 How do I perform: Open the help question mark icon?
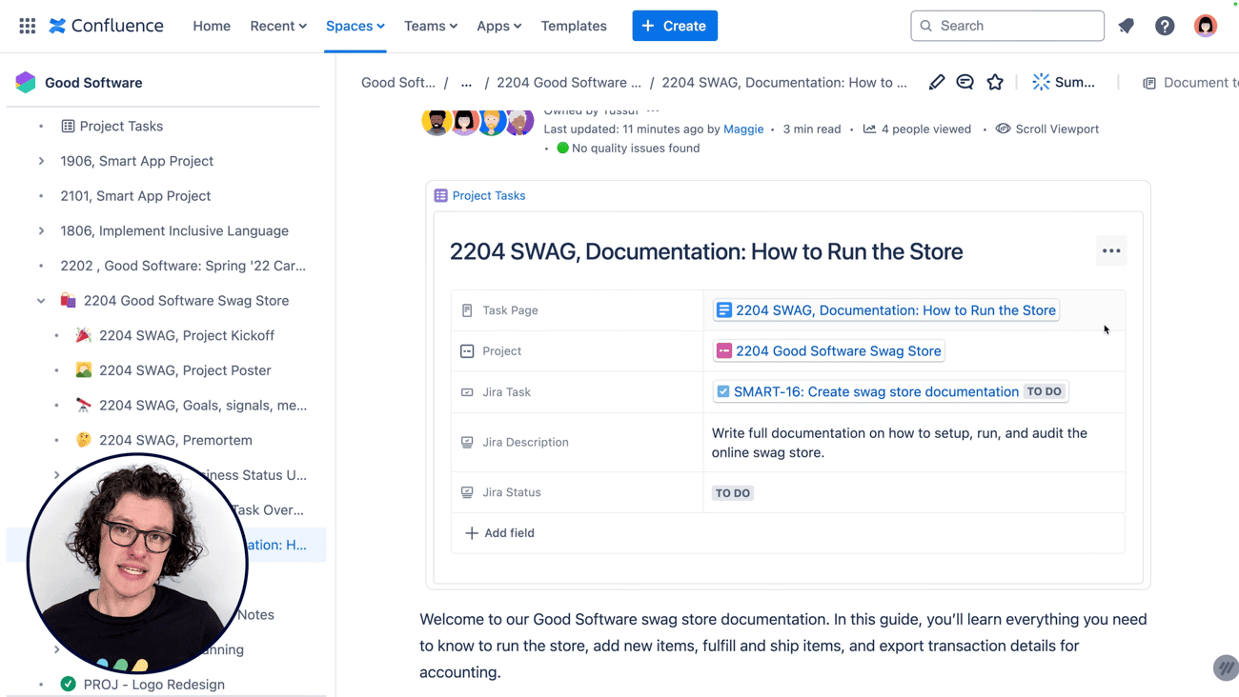[1165, 26]
